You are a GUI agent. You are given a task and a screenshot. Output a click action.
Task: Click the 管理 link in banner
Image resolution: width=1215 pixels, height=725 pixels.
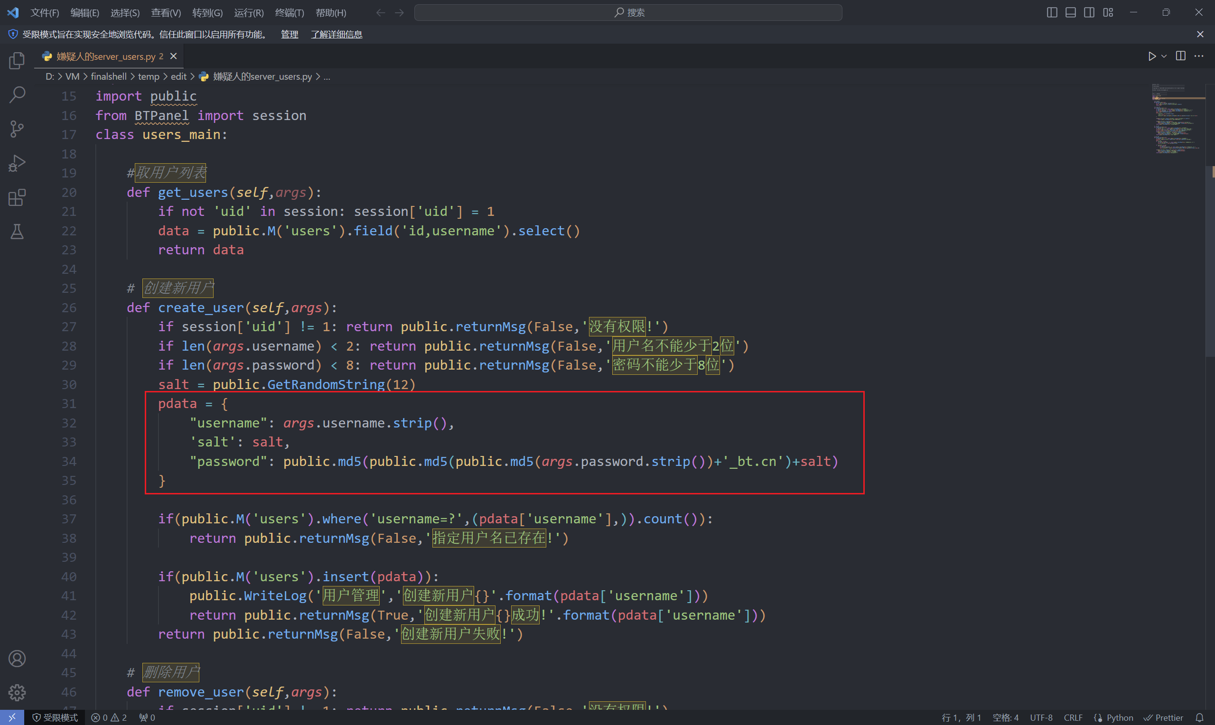click(289, 34)
